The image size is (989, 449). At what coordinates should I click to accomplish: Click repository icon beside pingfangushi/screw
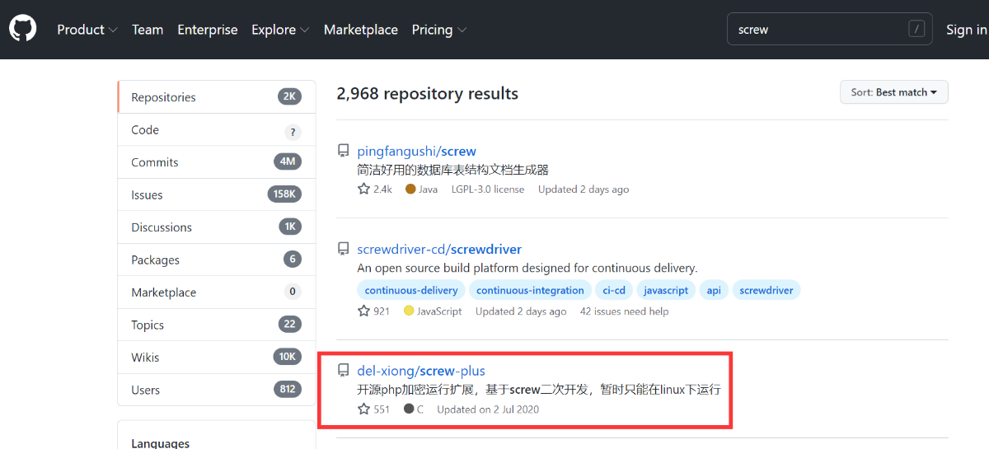click(x=343, y=151)
